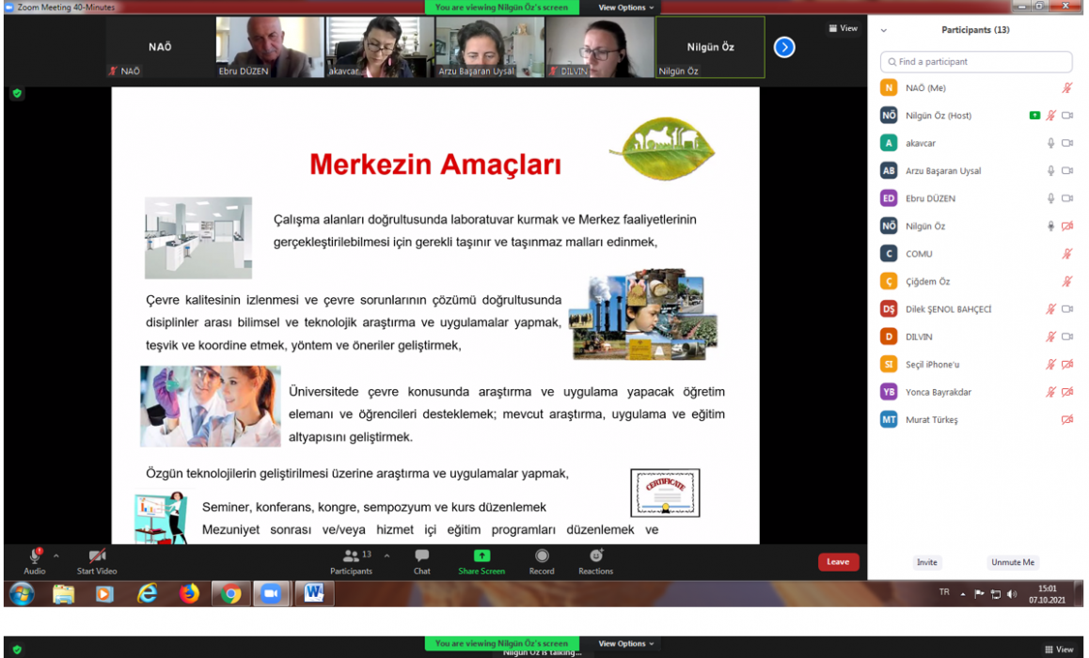Click the Find a participant search field
1089x658 pixels.
[x=977, y=62]
